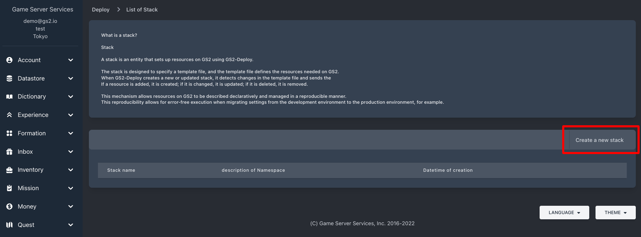Click the Tokyo region label
641x237 pixels.
[x=40, y=36]
